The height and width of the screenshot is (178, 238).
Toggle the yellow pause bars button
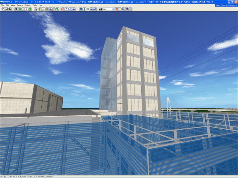tap(120, 9)
